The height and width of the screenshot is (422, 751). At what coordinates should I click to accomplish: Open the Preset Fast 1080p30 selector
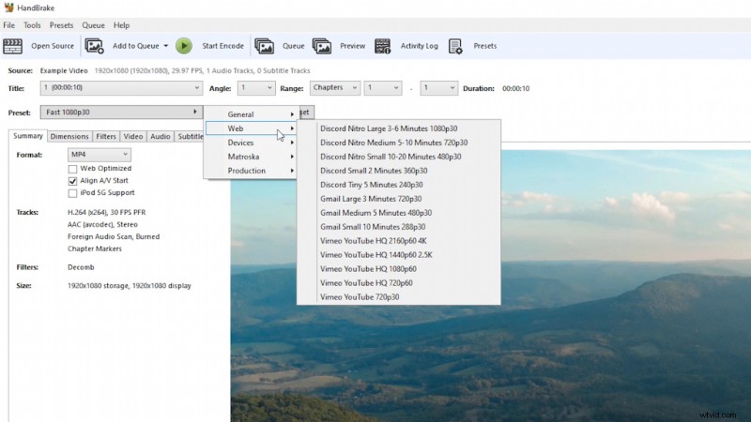coord(121,112)
